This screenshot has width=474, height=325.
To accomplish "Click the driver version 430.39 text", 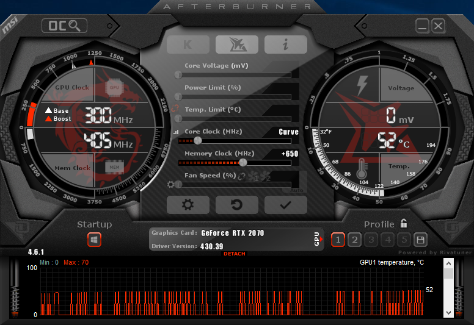I will (x=211, y=246).
